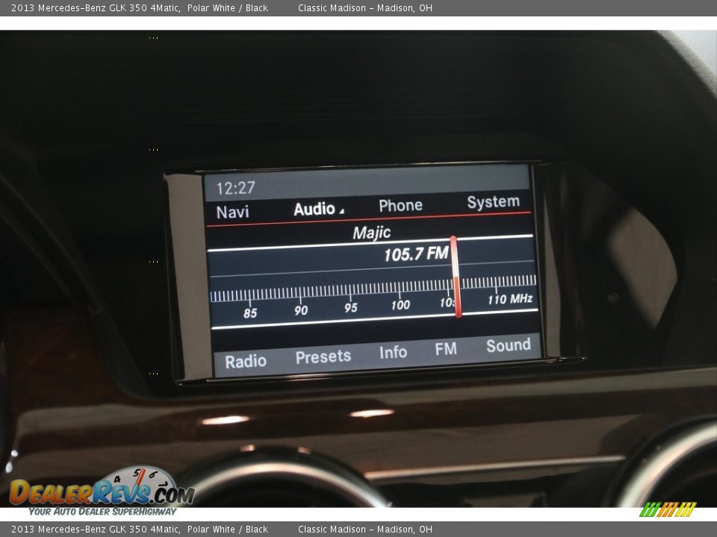
Task: Open the Presets list
Action: point(323,357)
